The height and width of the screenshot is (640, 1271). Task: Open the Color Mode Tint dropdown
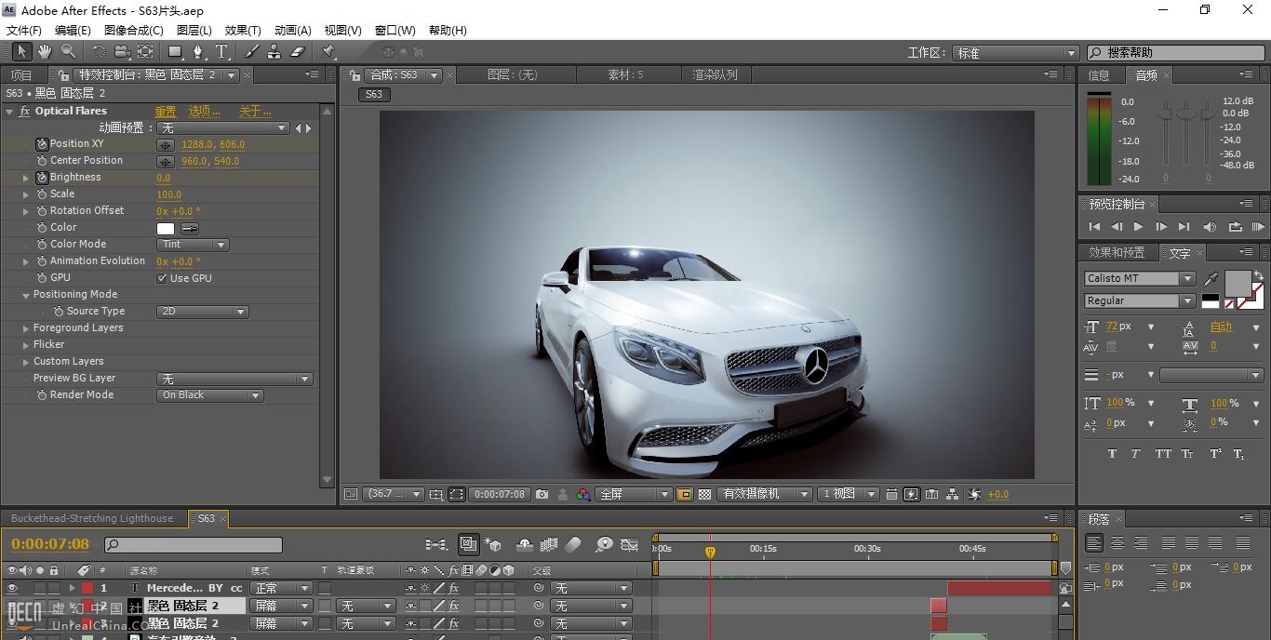(193, 245)
